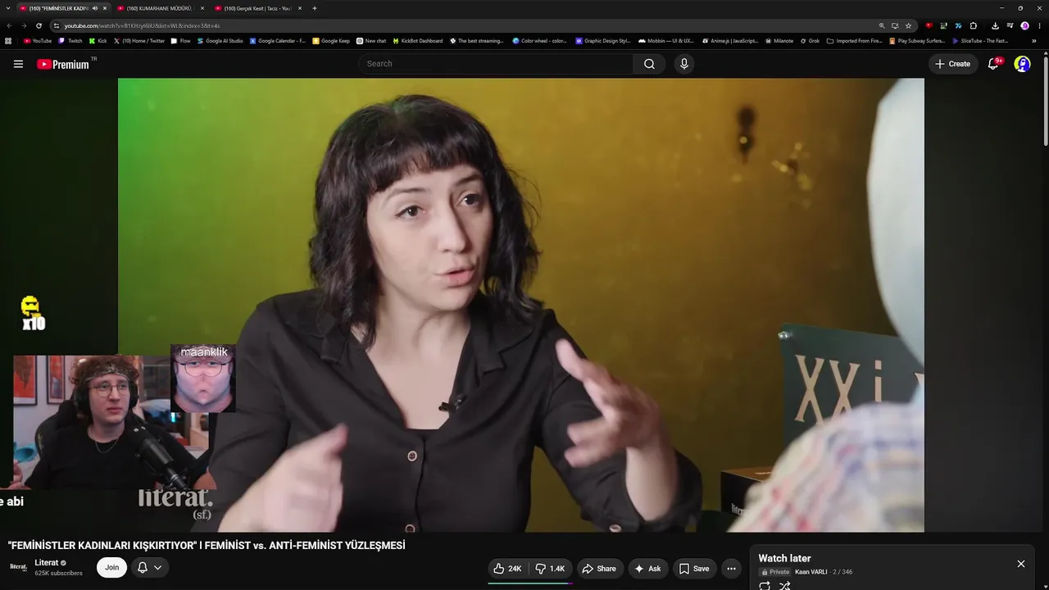The height and width of the screenshot is (590, 1049).
Task: Open the Play Subway Surfers bookmark
Action: coord(916,41)
